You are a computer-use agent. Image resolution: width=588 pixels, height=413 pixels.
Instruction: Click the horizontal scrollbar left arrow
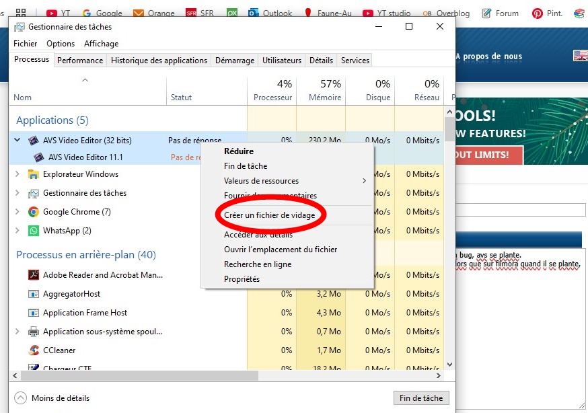tap(15, 375)
